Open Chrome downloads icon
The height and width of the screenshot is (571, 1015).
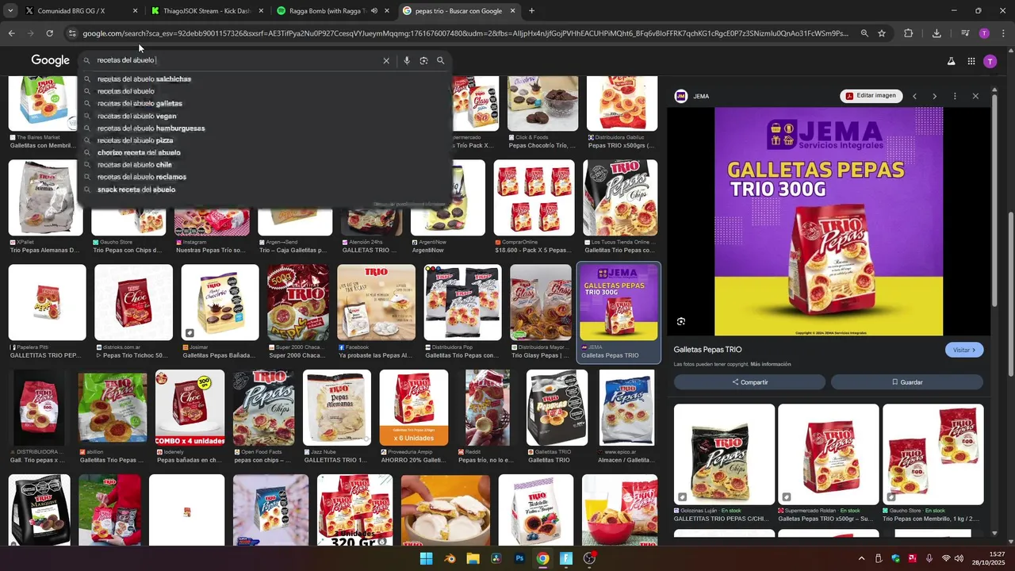(x=936, y=33)
